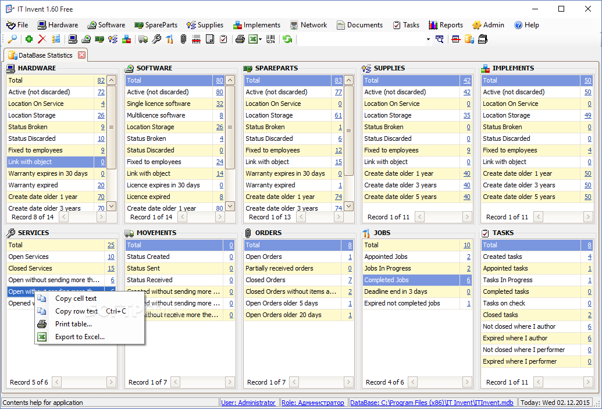Open Jobs via toolbar hammer tools icon
602x409 pixels.
click(x=170, y=39)
